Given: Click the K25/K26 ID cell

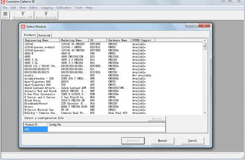Looking at the screenshot, I should click(95, 66).
